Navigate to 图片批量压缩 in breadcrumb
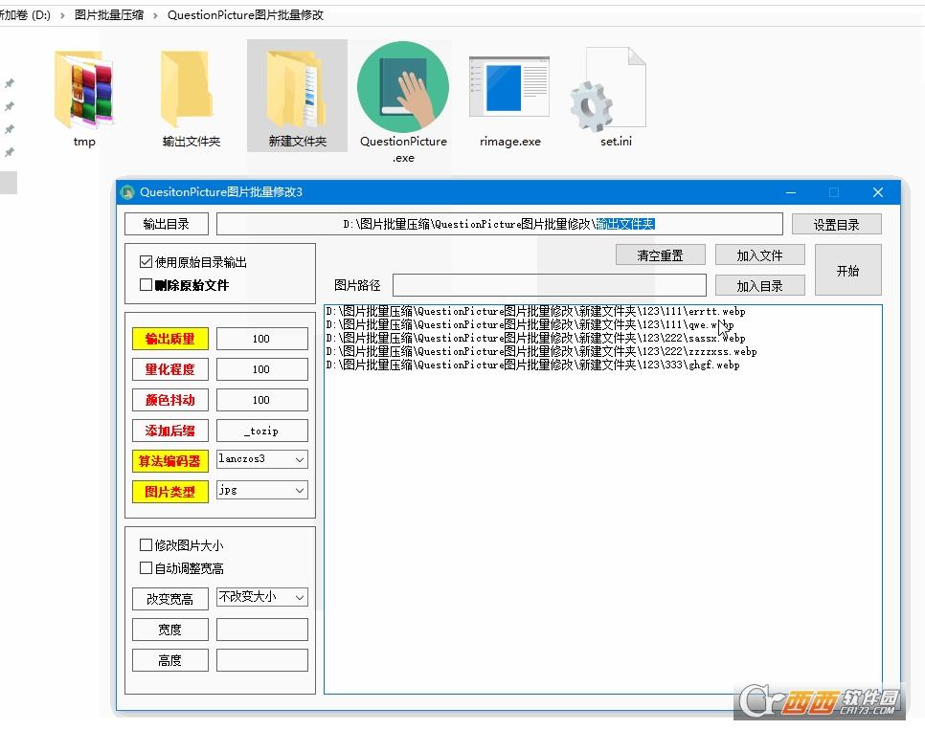Screen dimensions: 925x730 coord(109,14)
